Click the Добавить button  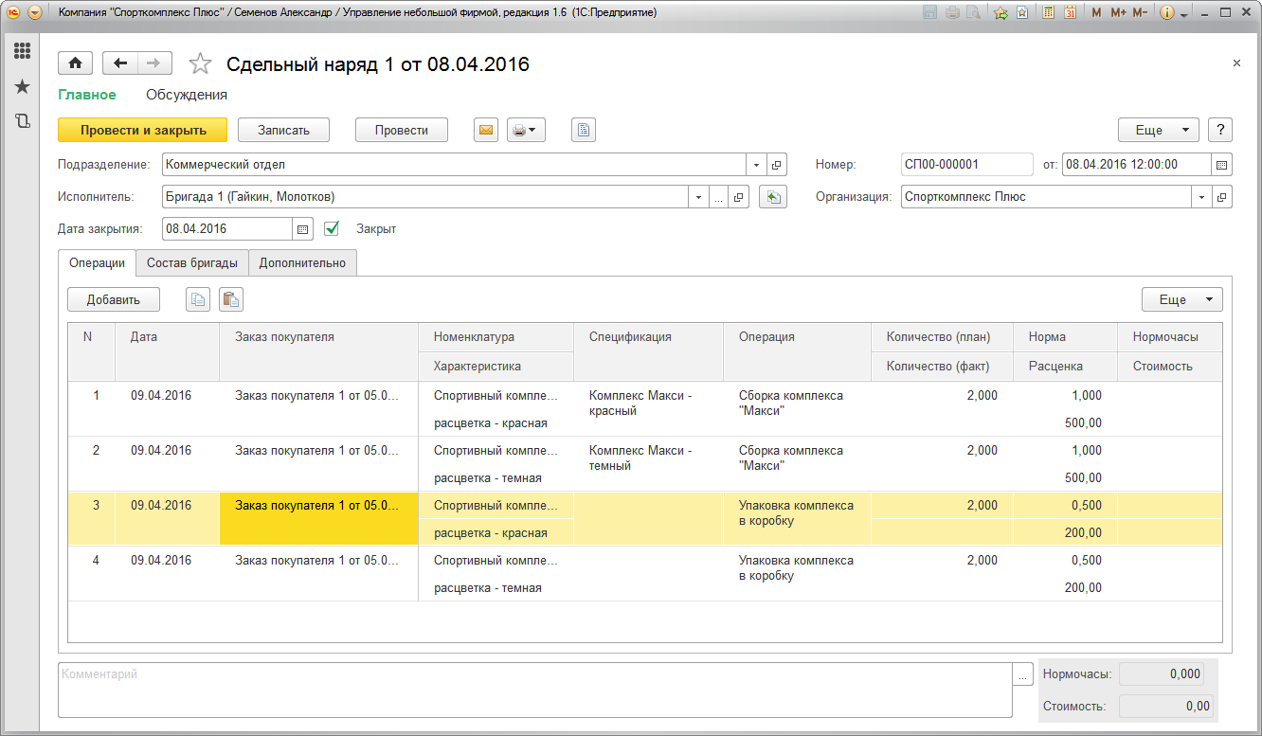tap(114, 300)
